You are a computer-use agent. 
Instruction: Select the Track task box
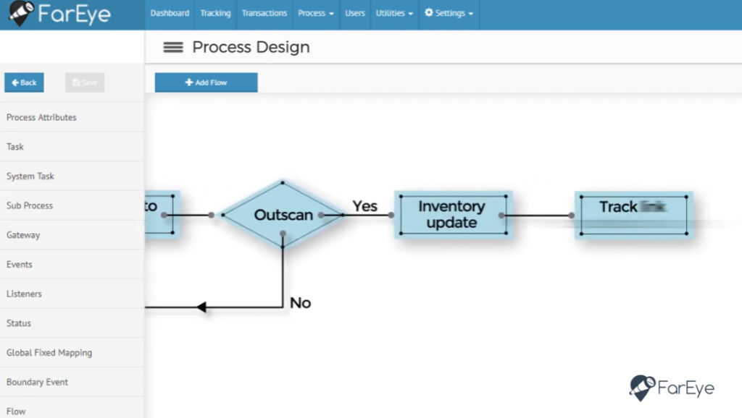tap(633, 215)
